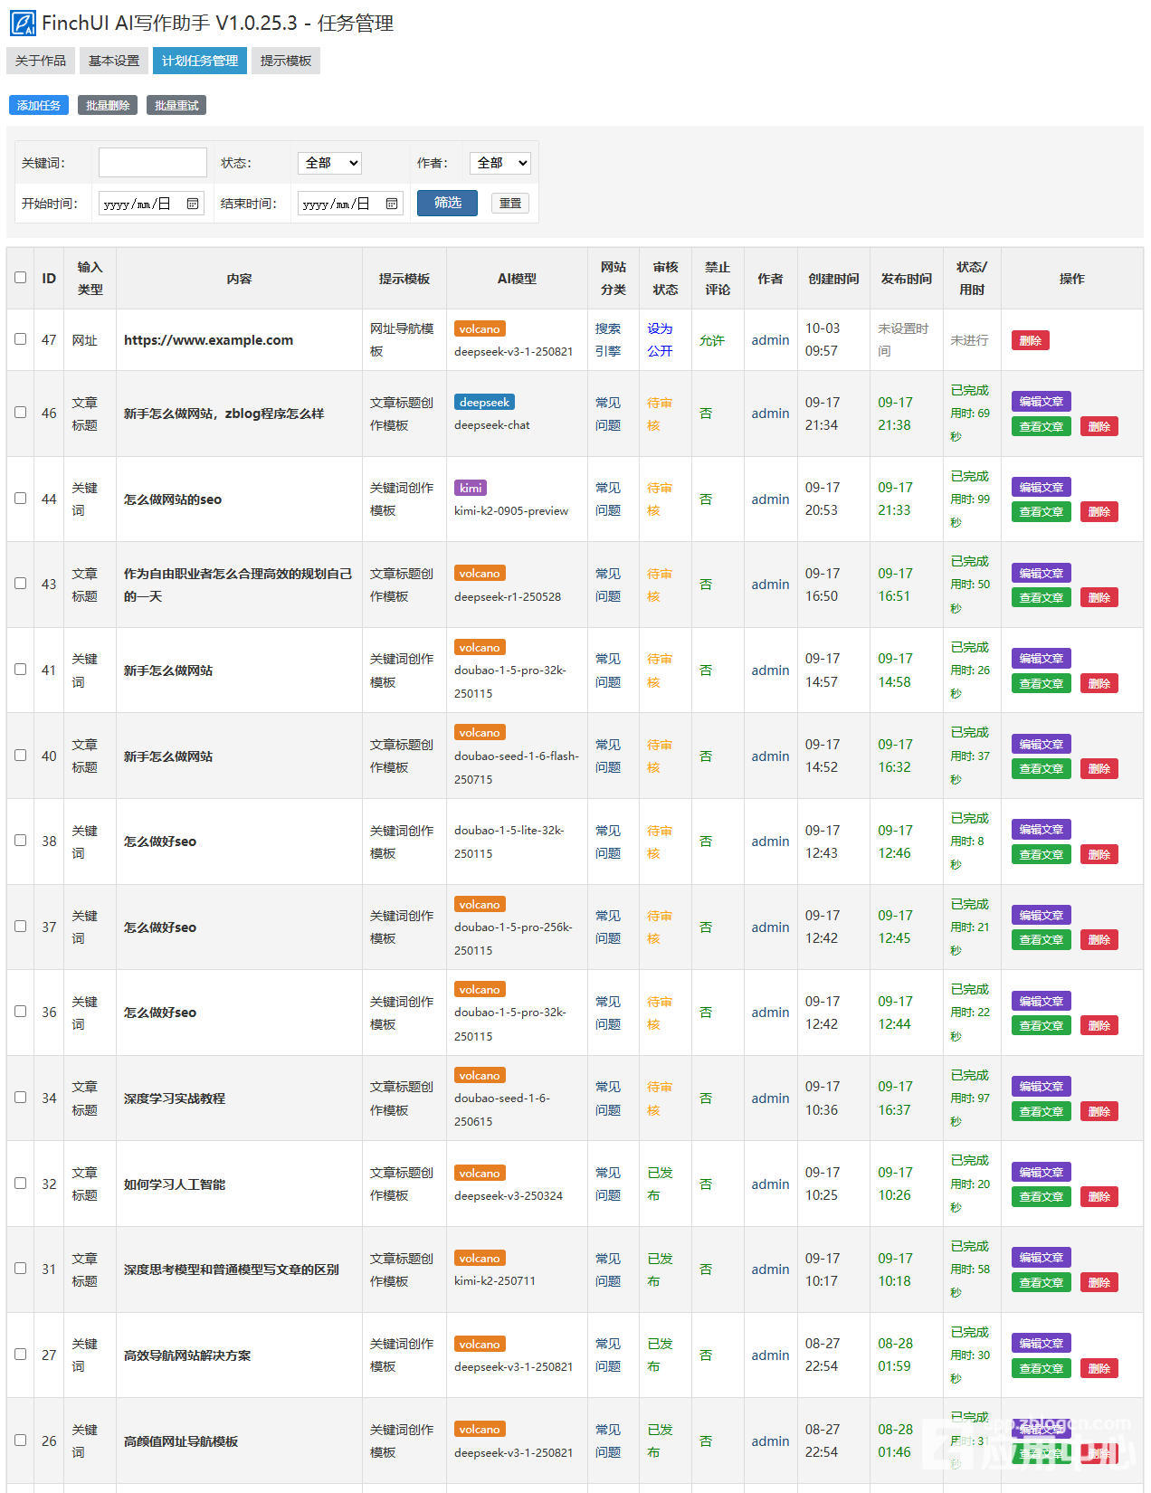Click the Add Task button
Viewport: 1151px width, 1493px height.
pyautogui.click(x=39, y=106)
